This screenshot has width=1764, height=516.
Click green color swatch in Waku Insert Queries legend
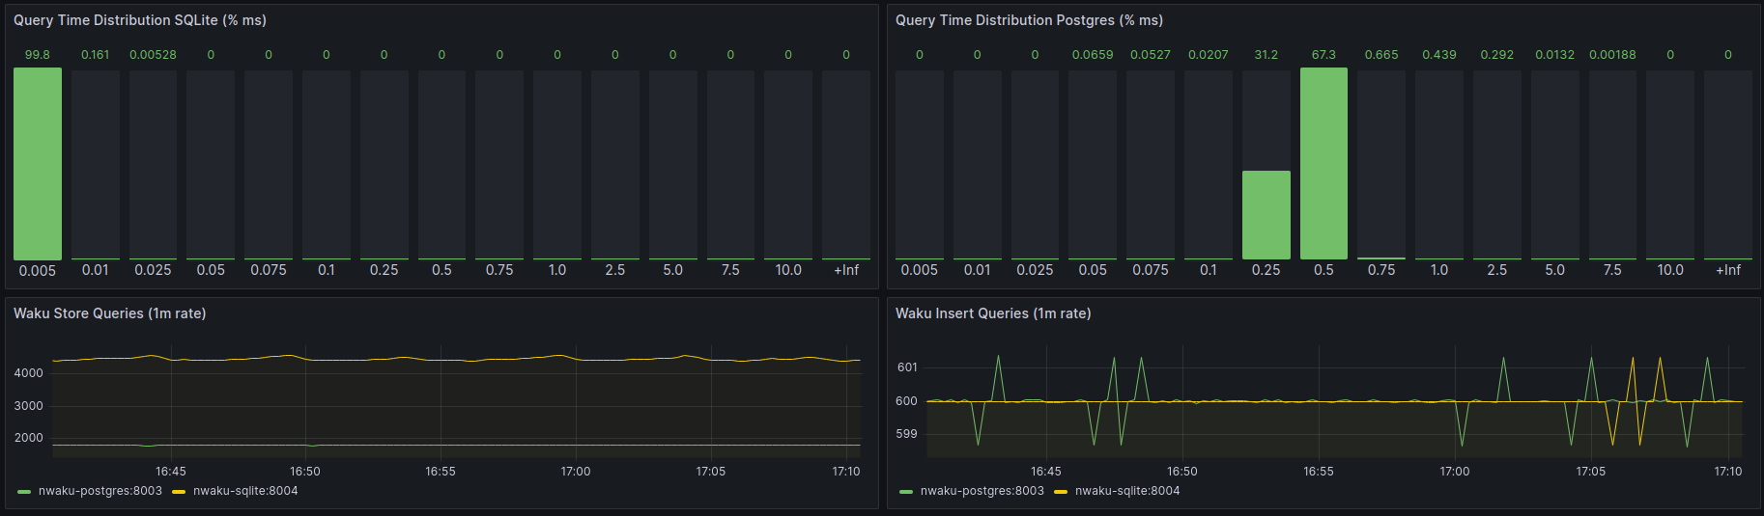[906, 492]
